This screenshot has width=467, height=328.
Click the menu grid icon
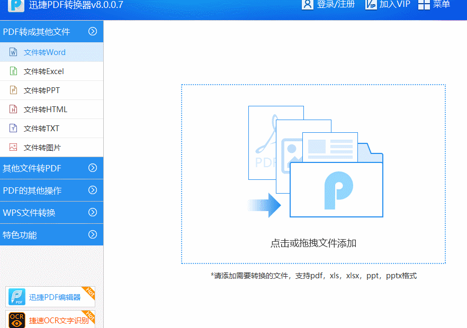pyautogui.click(x=424, y=4)
